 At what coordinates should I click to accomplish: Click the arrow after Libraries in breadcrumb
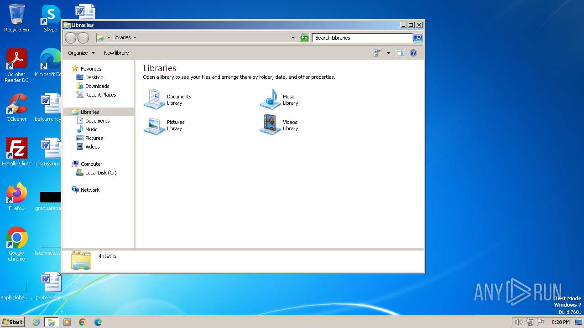coord(135,38)
